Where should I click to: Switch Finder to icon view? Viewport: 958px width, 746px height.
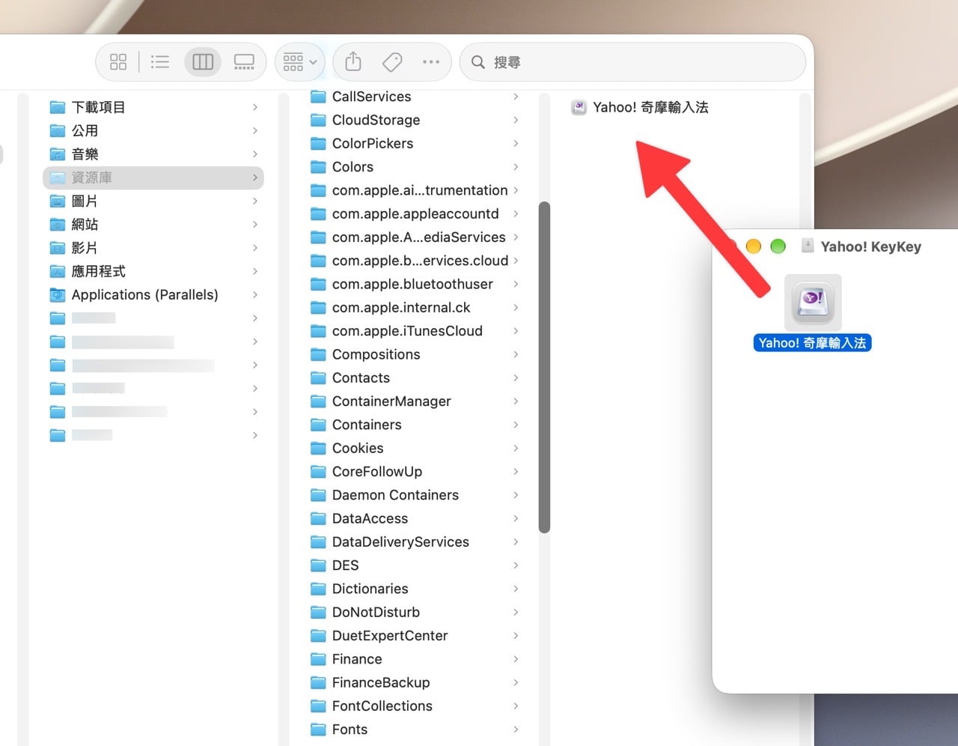point(118,62)
